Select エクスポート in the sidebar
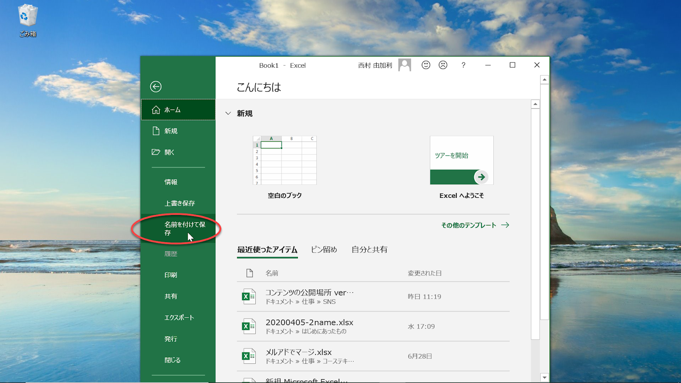 pyautogui.click(x=178, y=317)
